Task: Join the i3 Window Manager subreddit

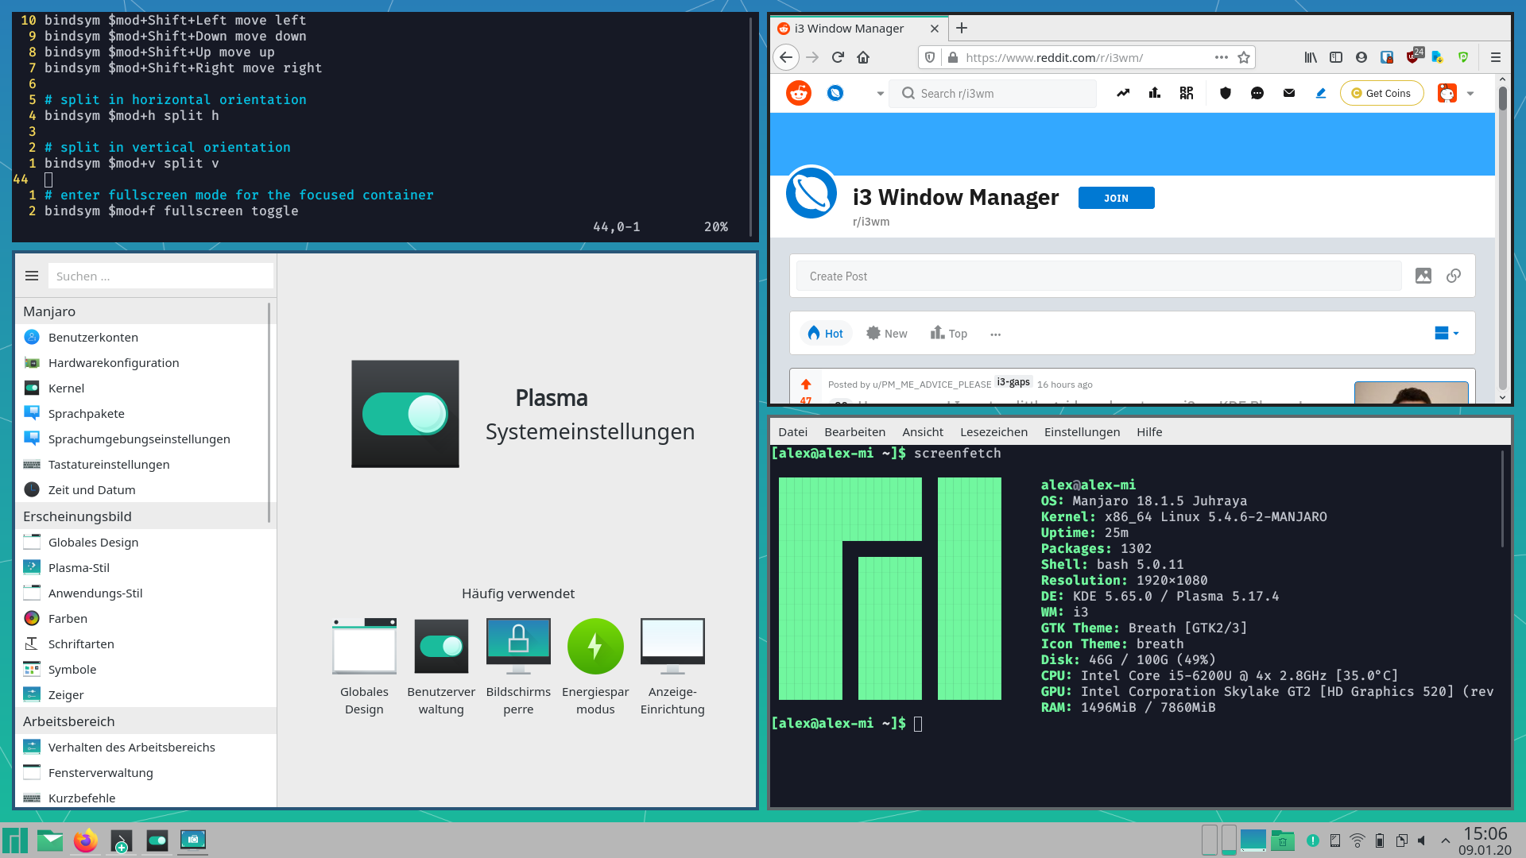Action: point(1116,198)
